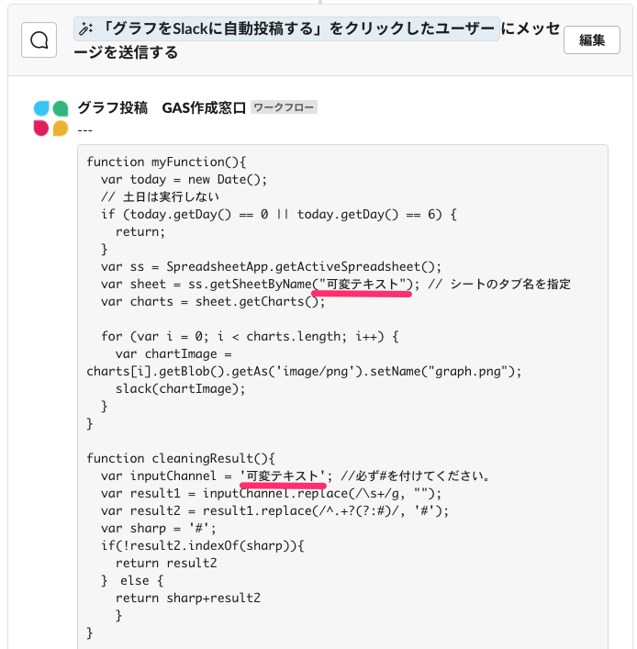Screen dimensions: 637x649
Task: Select the 「グラフをSlackに自動投稿する」をクリックしたユーザー variable chip
Action: tap(286, 29)
